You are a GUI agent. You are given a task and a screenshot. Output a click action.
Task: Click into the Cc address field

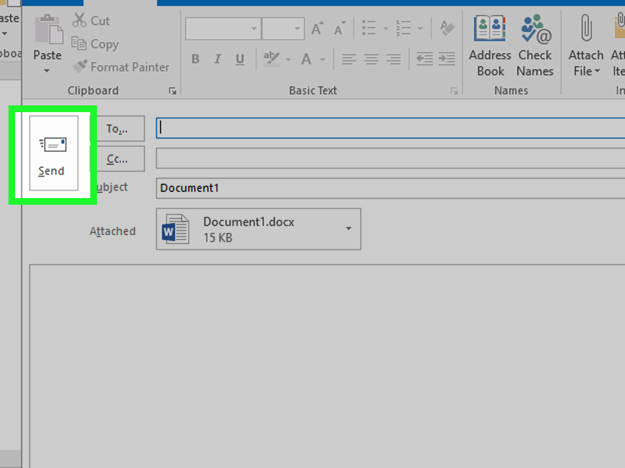(390, 158)
